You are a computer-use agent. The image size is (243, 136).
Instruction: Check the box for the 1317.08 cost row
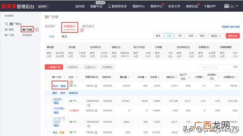pyautogui.click(x=49, y=101)
